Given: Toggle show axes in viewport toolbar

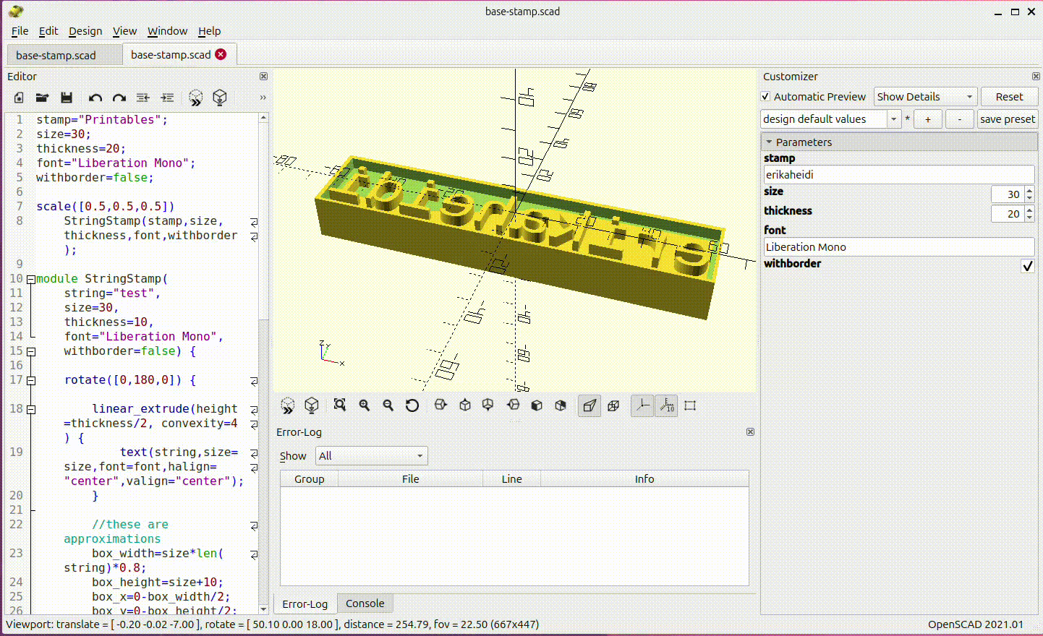Looking at the screenshot, I should click(x=642, y=405).
